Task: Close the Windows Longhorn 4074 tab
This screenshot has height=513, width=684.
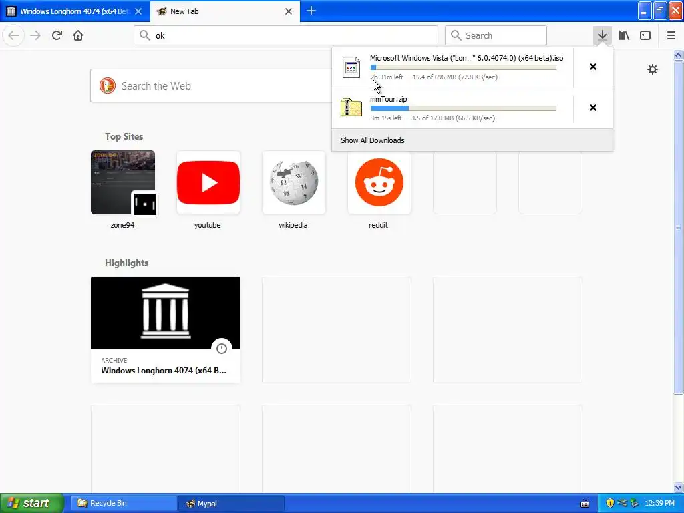Action: coord(138,11)
